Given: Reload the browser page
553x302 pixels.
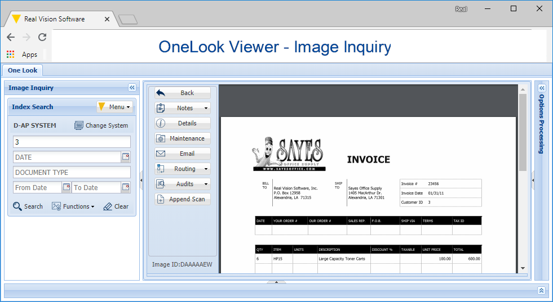Looking at the screenshot, I should point(42,37).
